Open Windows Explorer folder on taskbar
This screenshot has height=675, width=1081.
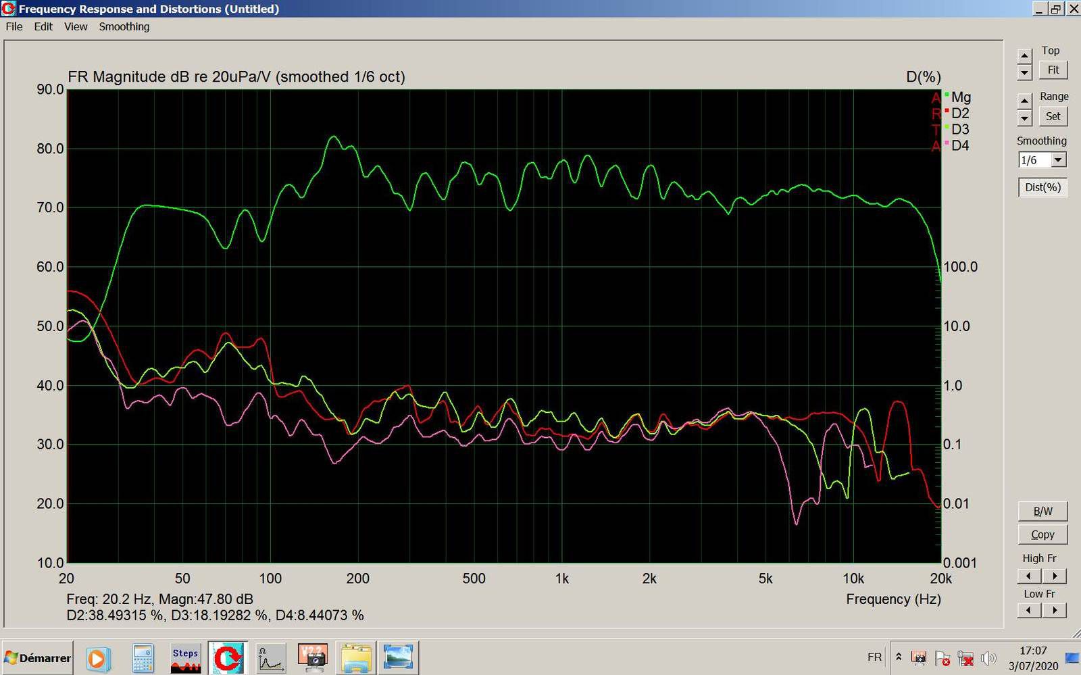click(x=355, y=658)
